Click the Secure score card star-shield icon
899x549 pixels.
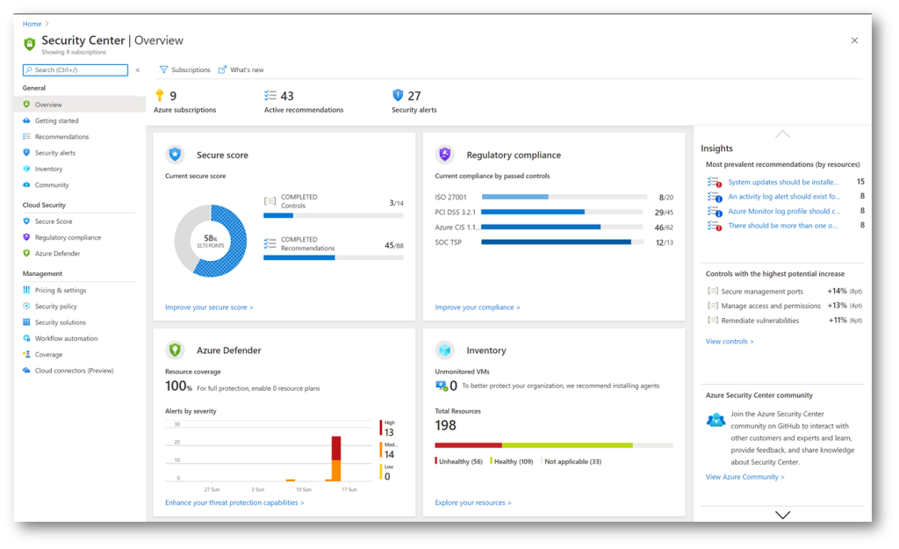click(x=175, y=155)
